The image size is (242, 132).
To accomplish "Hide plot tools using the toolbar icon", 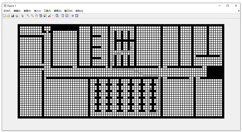I will click(x=73, y=16).
